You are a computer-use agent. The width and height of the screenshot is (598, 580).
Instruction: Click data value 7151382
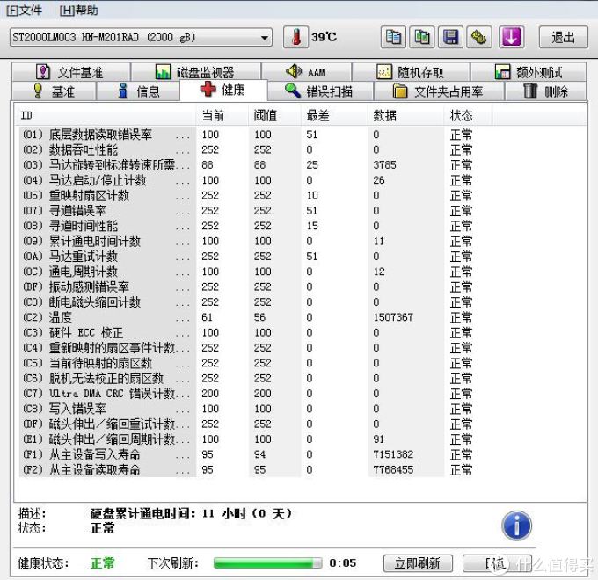point(393,454)
